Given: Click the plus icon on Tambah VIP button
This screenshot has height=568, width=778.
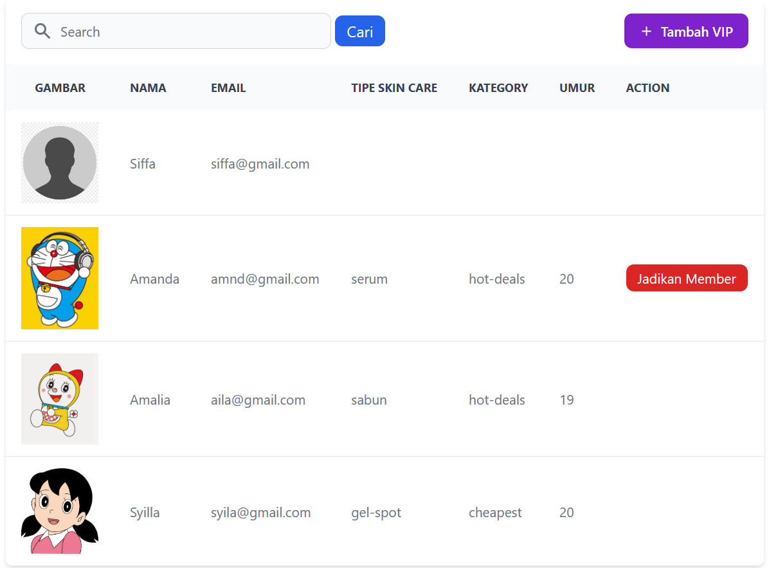Looking at the screenshot, I should [646, 30].
